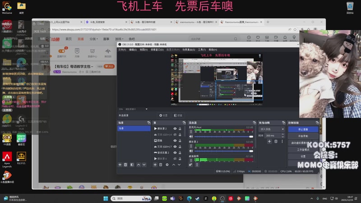Image resolution: width=361 pixels, height=203 pixels.
Task: Unlock the 媒体源 2 source
Action: pos(180,129)
